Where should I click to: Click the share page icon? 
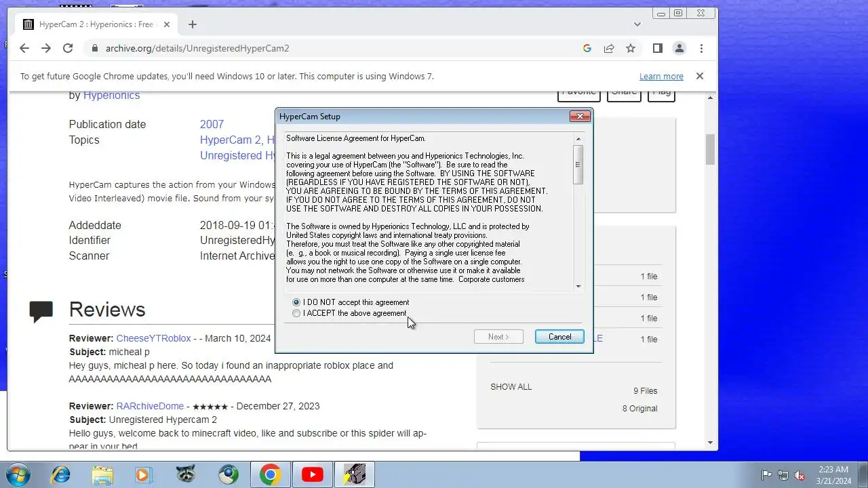609,48
